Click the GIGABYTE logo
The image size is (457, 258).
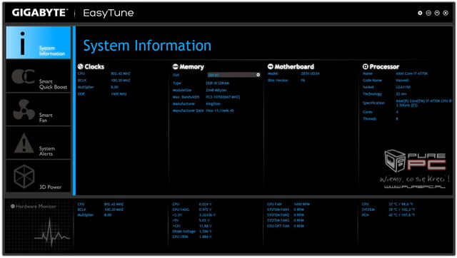point(40,13)
